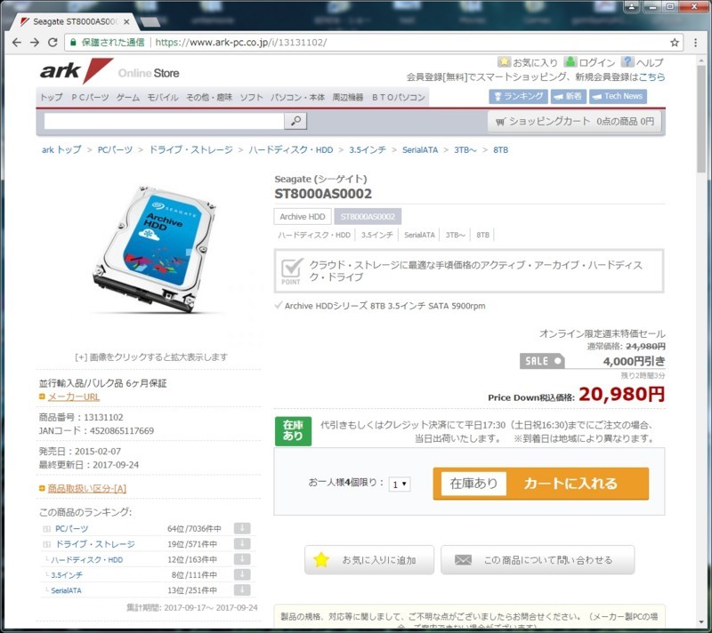This screenshot has width=712, height=633.
Task: Open the 商品取扱い区分-[A] link
Action: point(86,488)
